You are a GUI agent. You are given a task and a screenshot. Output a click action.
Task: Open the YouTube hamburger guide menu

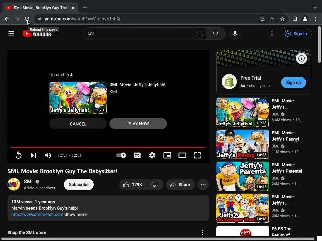click(x=11, y=33)
